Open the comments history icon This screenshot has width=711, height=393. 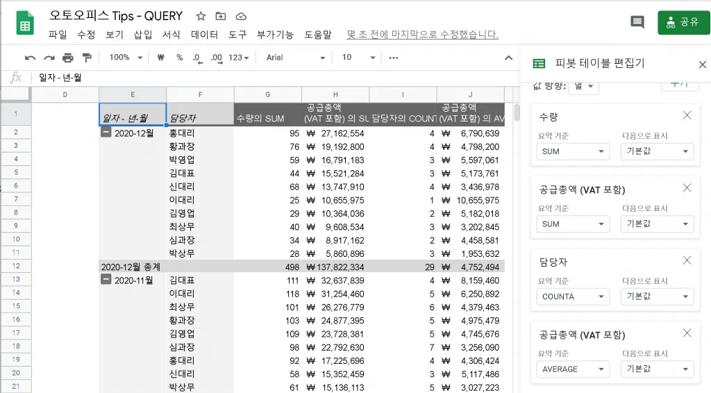tap(637, 22)
